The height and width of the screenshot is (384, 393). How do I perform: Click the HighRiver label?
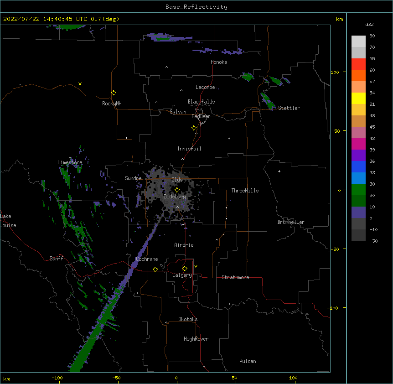196,339
